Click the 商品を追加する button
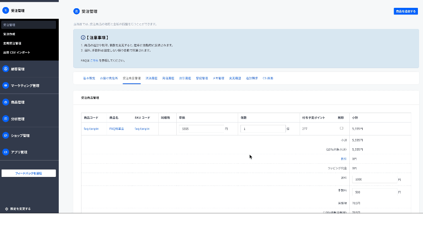Viewport: 423px width, 238px height. [406, 11]
